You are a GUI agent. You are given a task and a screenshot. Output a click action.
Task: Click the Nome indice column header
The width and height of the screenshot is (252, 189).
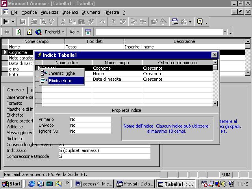pyautogui.click(x=67, y=63)
